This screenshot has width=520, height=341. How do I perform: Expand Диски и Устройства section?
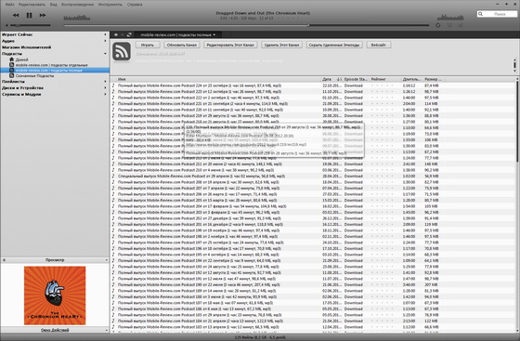point(106,88)
